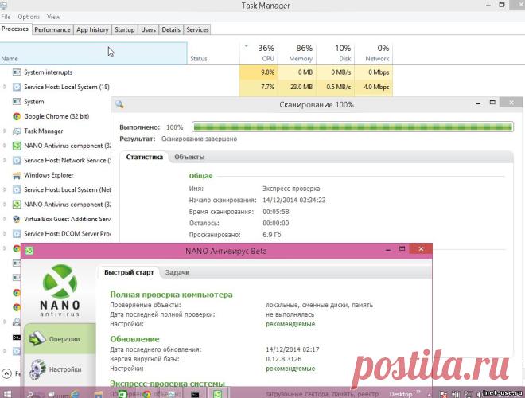Sort processes by the Name column
The height and width of the screenshot is (398, 525).
(93, 53)
